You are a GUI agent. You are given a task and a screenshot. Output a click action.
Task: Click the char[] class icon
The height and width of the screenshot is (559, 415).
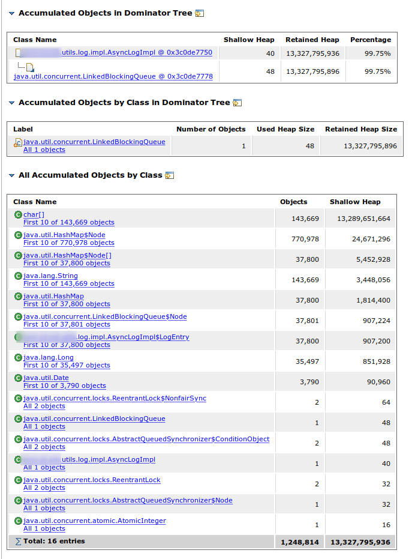pyautogui.click(x=18, y=214)
